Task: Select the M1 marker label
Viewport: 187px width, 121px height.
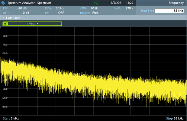Action: [x=5, y=24]
